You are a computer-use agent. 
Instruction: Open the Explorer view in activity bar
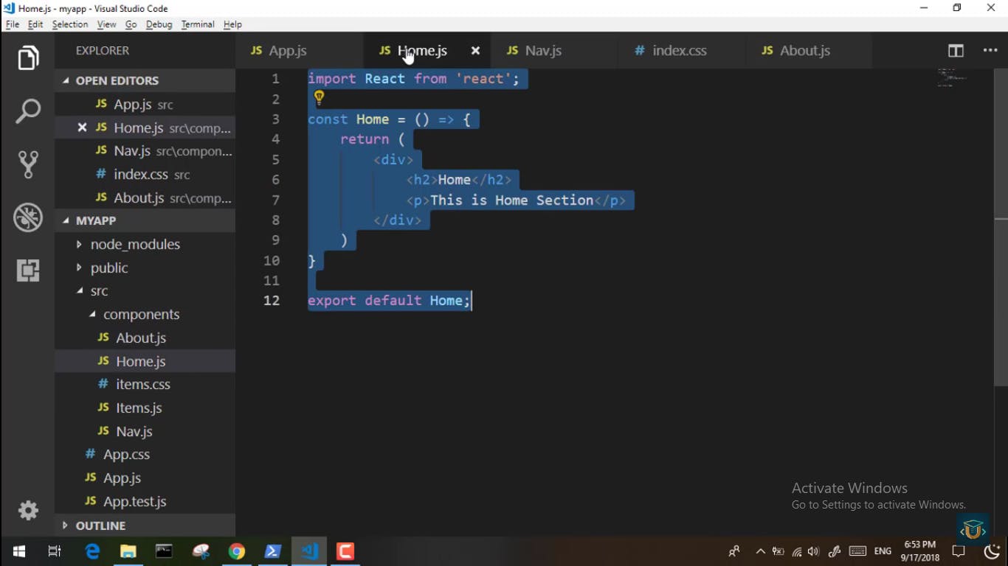(x=28, y=58)
